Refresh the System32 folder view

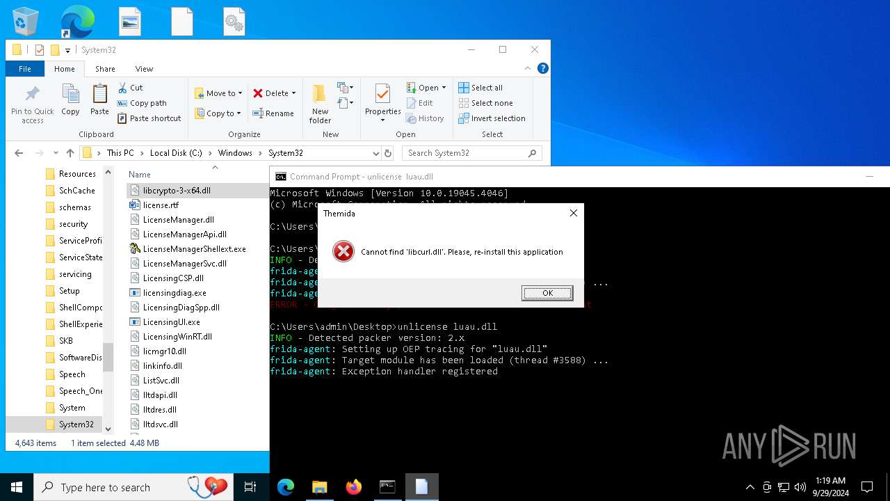[388, 153]
